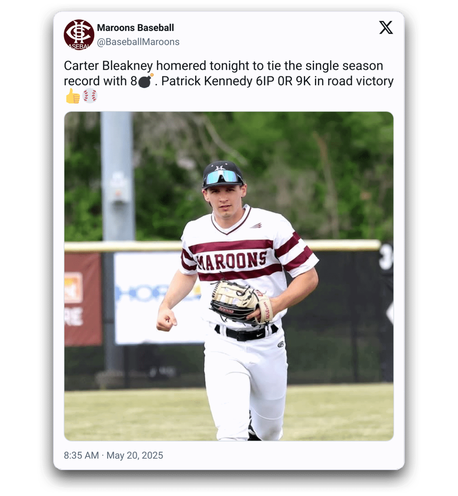Click the baseball emoji
Viewport: 458px width, 496px height.
point(90,96)
